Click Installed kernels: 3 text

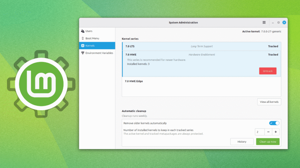[x=138, y=64]
